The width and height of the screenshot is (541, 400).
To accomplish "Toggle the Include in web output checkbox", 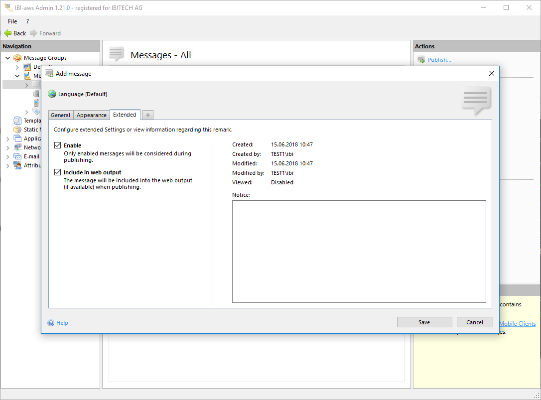I will 58,172.
